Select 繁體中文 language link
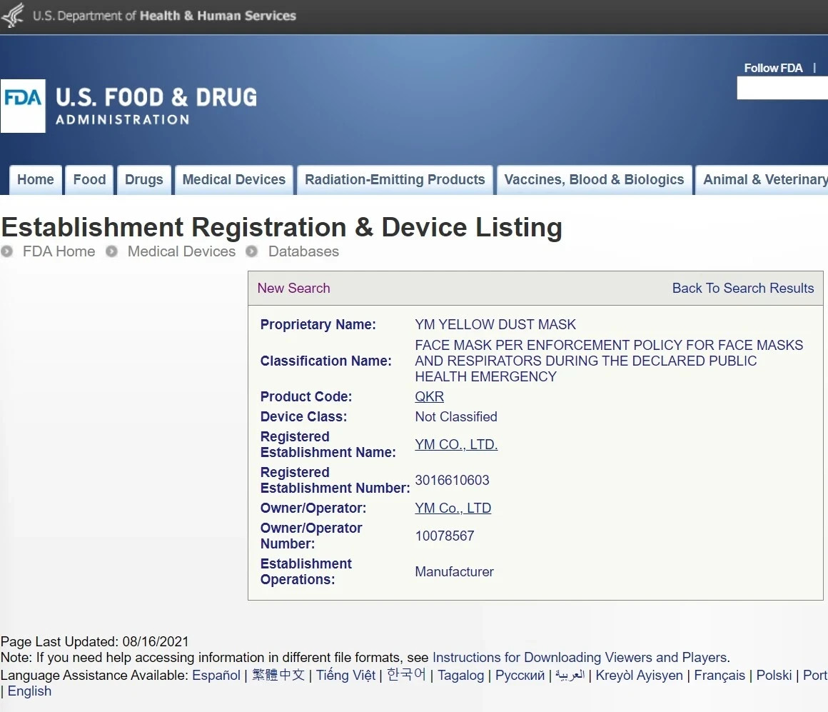 click(x=278, y=676)
